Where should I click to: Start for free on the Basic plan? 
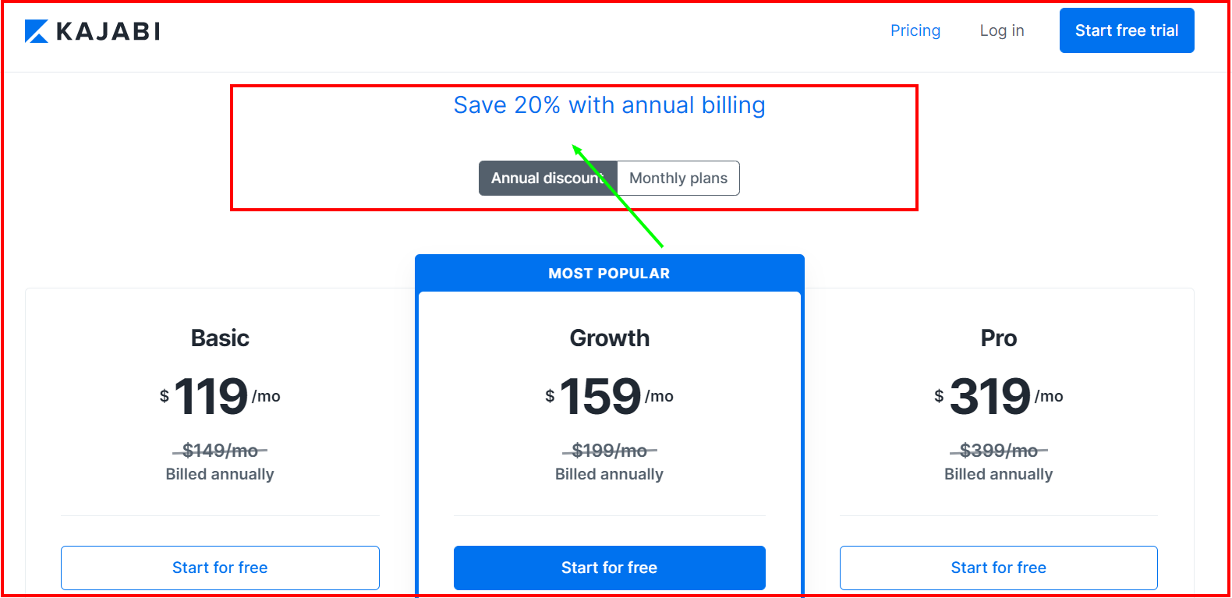pyautogui.click(x=220, y=568)
